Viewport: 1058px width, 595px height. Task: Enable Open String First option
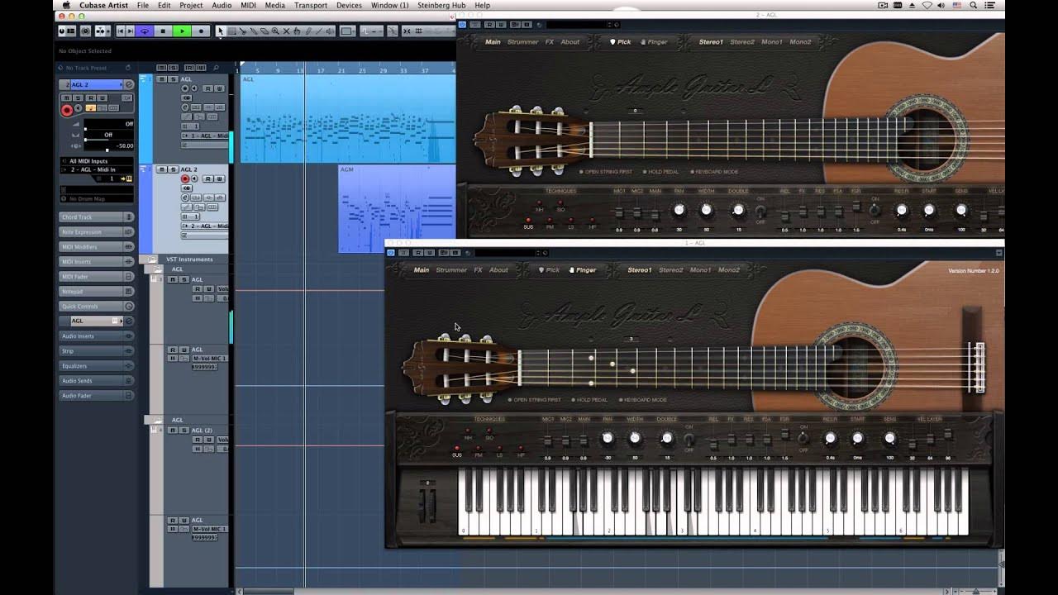click(537, 400)
